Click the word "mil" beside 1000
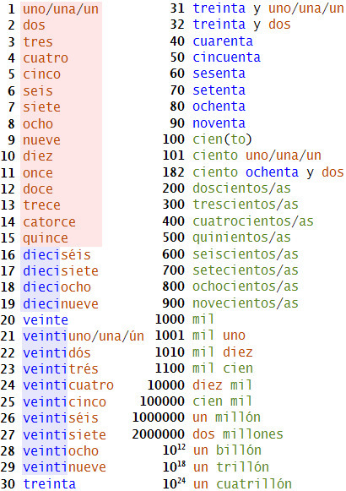The height and width of the screenshot is (491, 346). pos(203,319)
